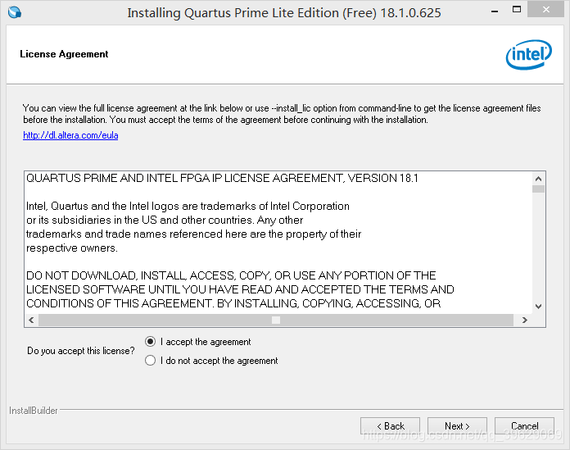Image resolution: width=570 pixels, height=450 pixels.
Task: Click the license scroll-up arrow
Action: click(538, 179)
